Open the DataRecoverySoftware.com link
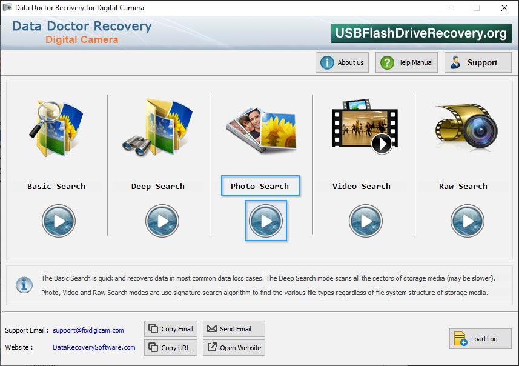519x366 pixels. click(x=94, y=347)
